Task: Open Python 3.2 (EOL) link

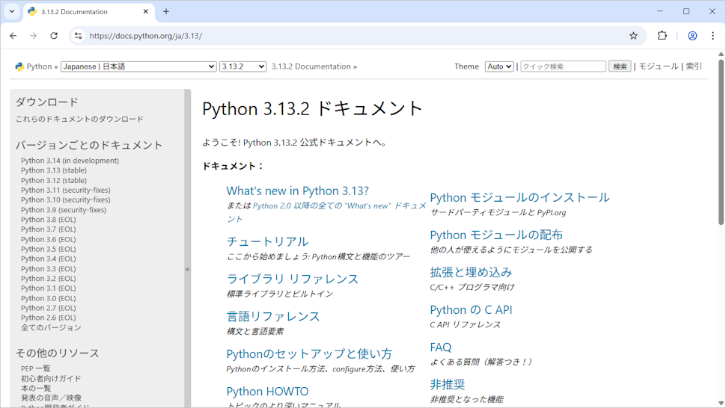Action: (48, 279)
